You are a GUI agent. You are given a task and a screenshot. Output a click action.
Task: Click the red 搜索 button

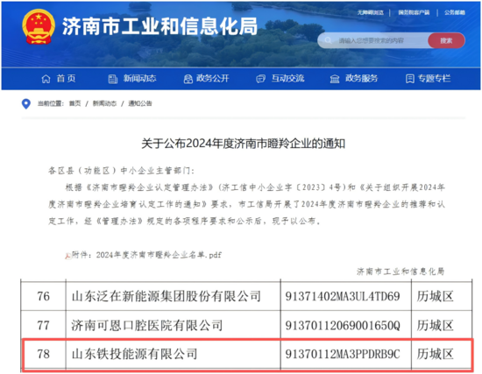coord(446,40)
